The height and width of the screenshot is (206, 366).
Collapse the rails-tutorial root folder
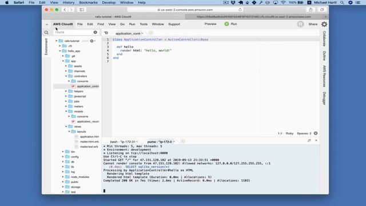pos(56,41)
